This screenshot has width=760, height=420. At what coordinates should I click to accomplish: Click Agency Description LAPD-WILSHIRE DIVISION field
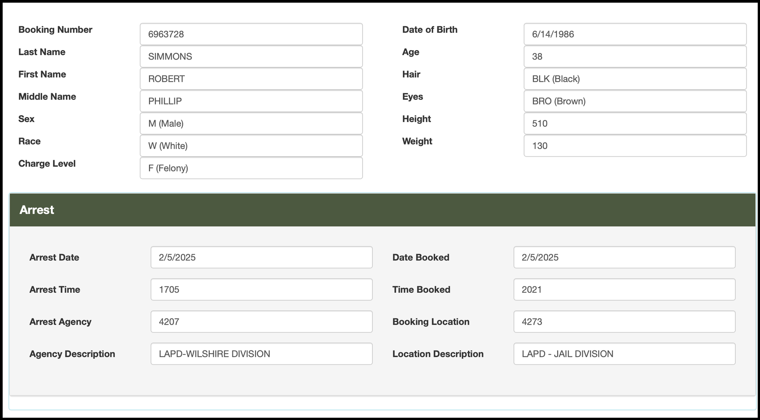click(x=261, y=354)
